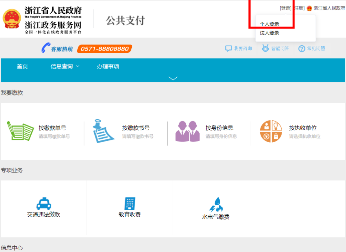Click the blue pinned payment notice icon

pos(104,131)
